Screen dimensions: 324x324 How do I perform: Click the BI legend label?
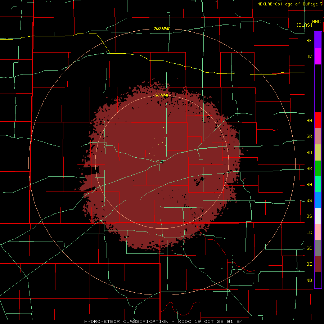pos(309,264)
